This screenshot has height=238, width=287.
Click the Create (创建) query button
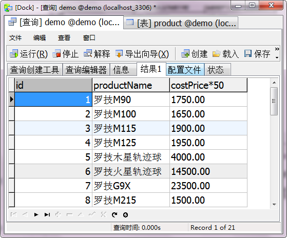194,54
